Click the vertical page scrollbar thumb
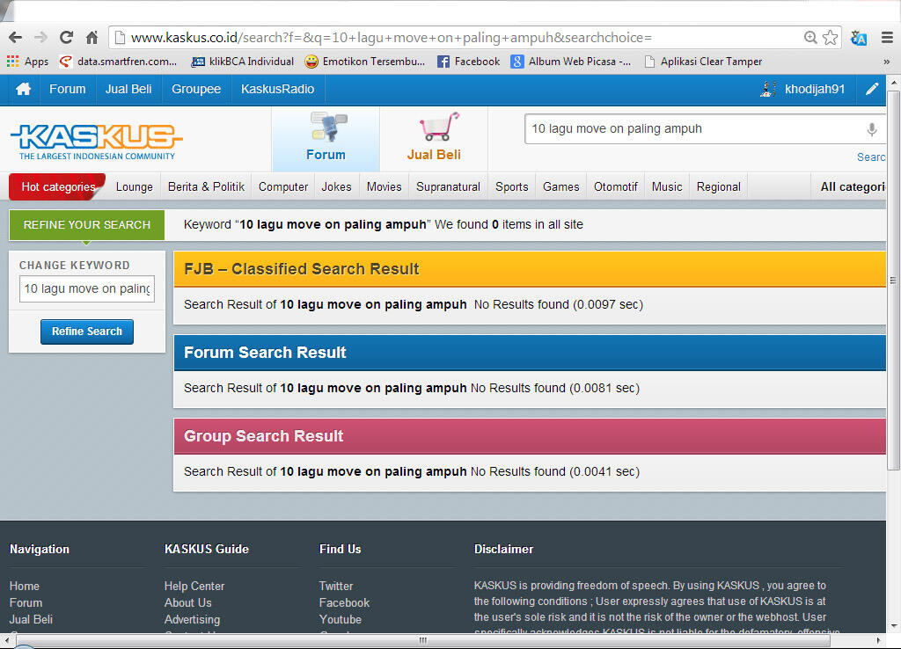Viewport: 901px width, 649px height. coord(894,280)
